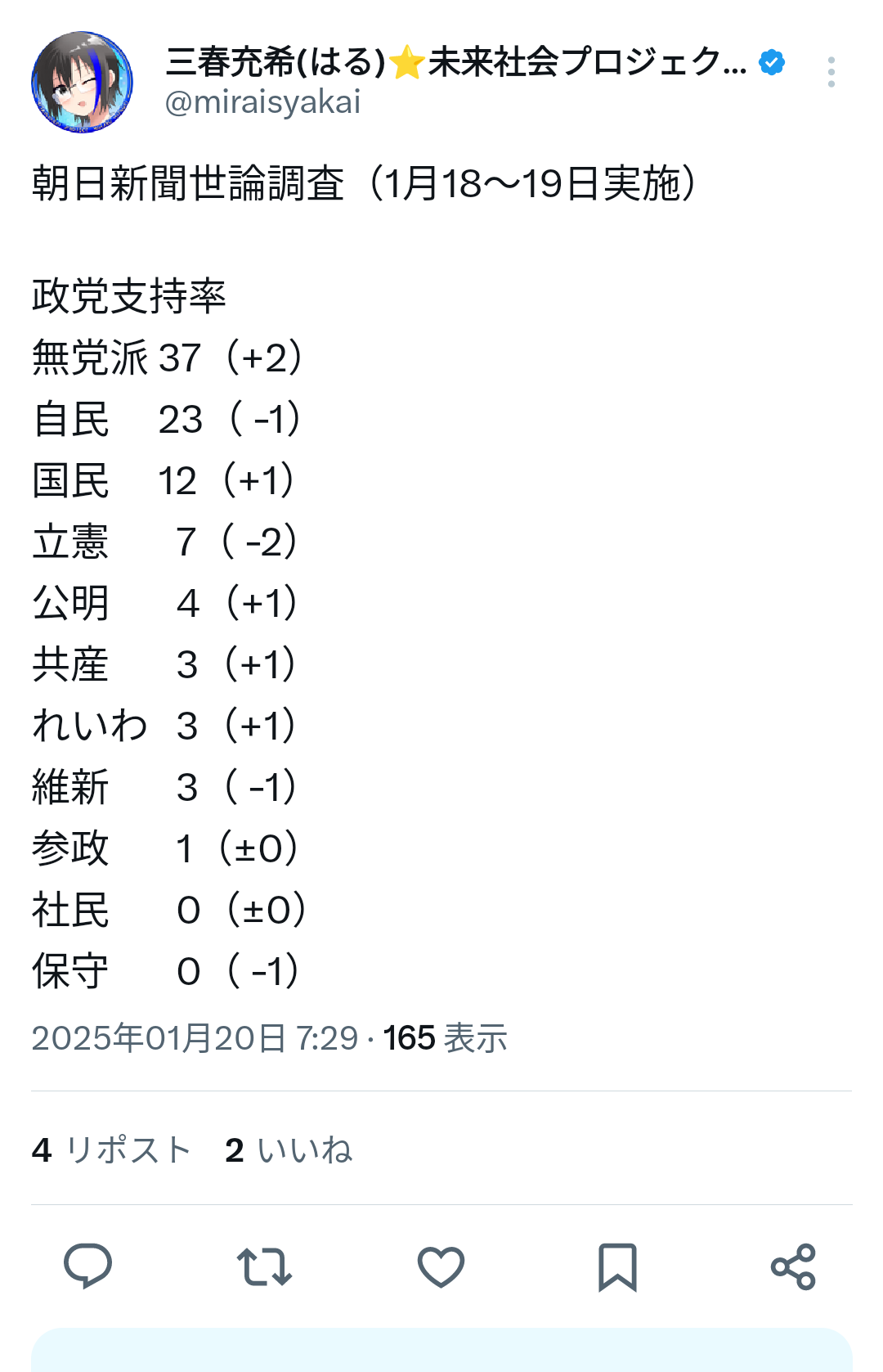Click the 2025年01月20日 7:29 timestamp
The width and height of the screenshot is (883, 1372).
click(x=195, y=1038)
